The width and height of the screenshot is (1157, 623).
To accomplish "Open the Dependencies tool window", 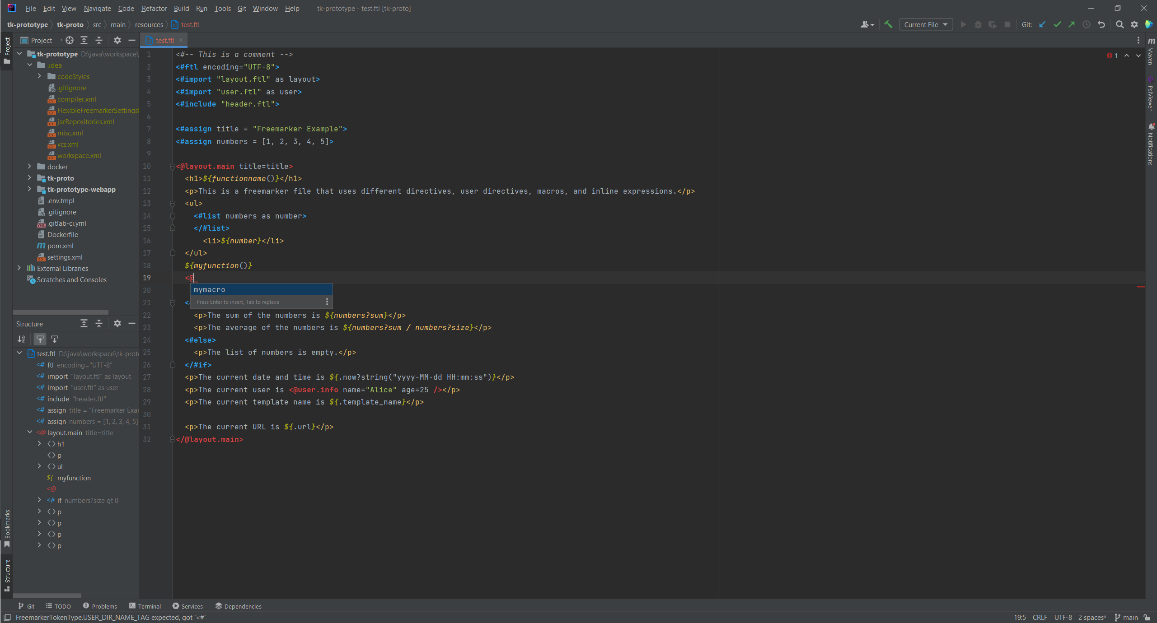I will point(239,606).
